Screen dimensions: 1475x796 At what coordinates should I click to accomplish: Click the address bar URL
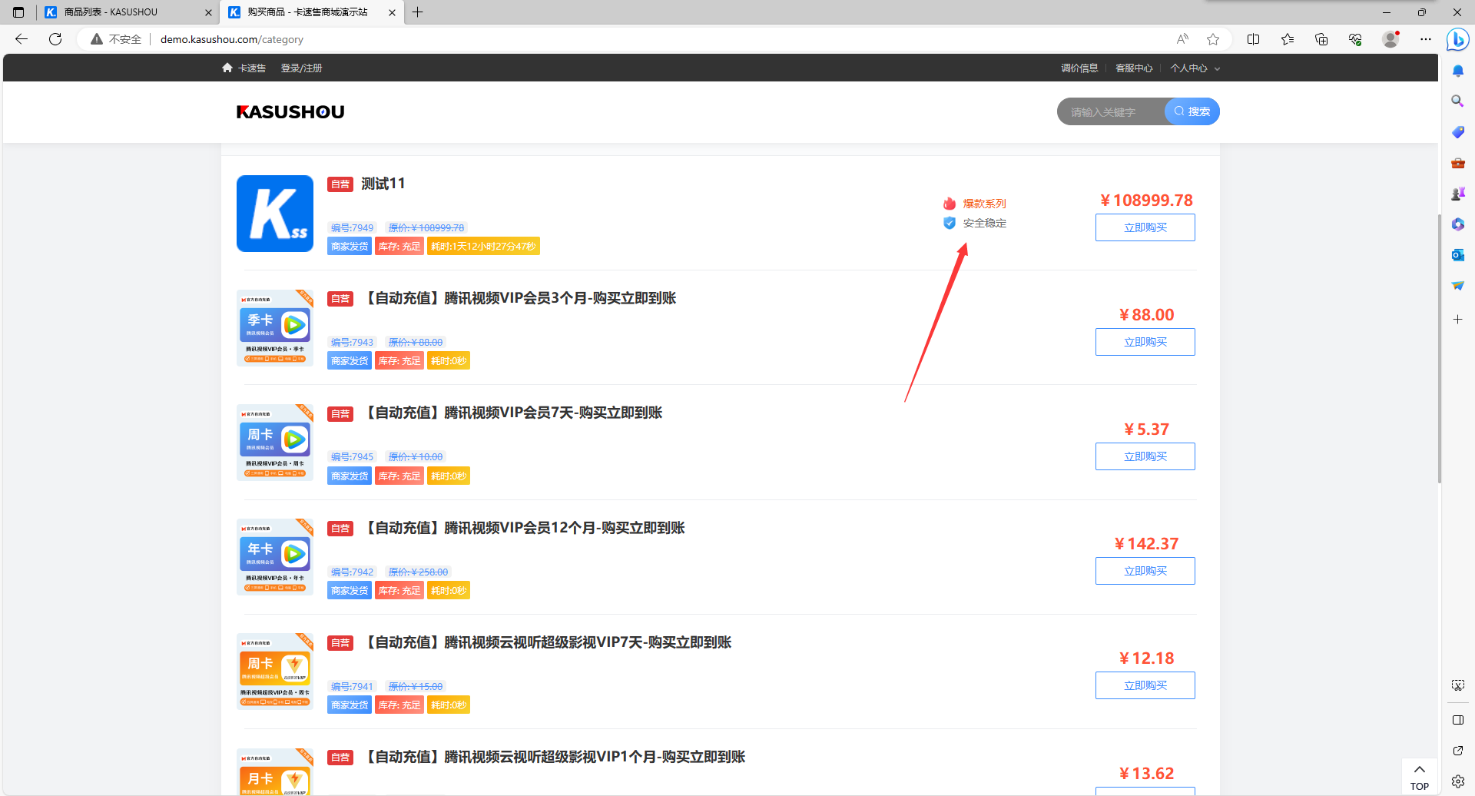point(231,39)
